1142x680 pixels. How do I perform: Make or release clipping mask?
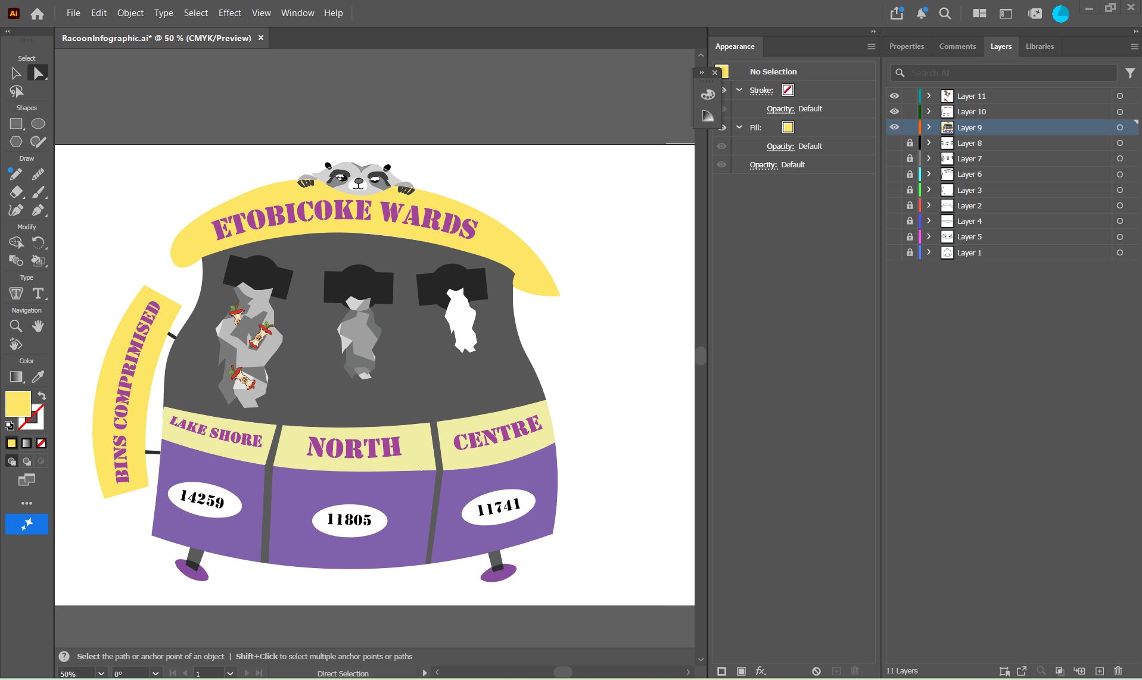(x=1060, y=671)
